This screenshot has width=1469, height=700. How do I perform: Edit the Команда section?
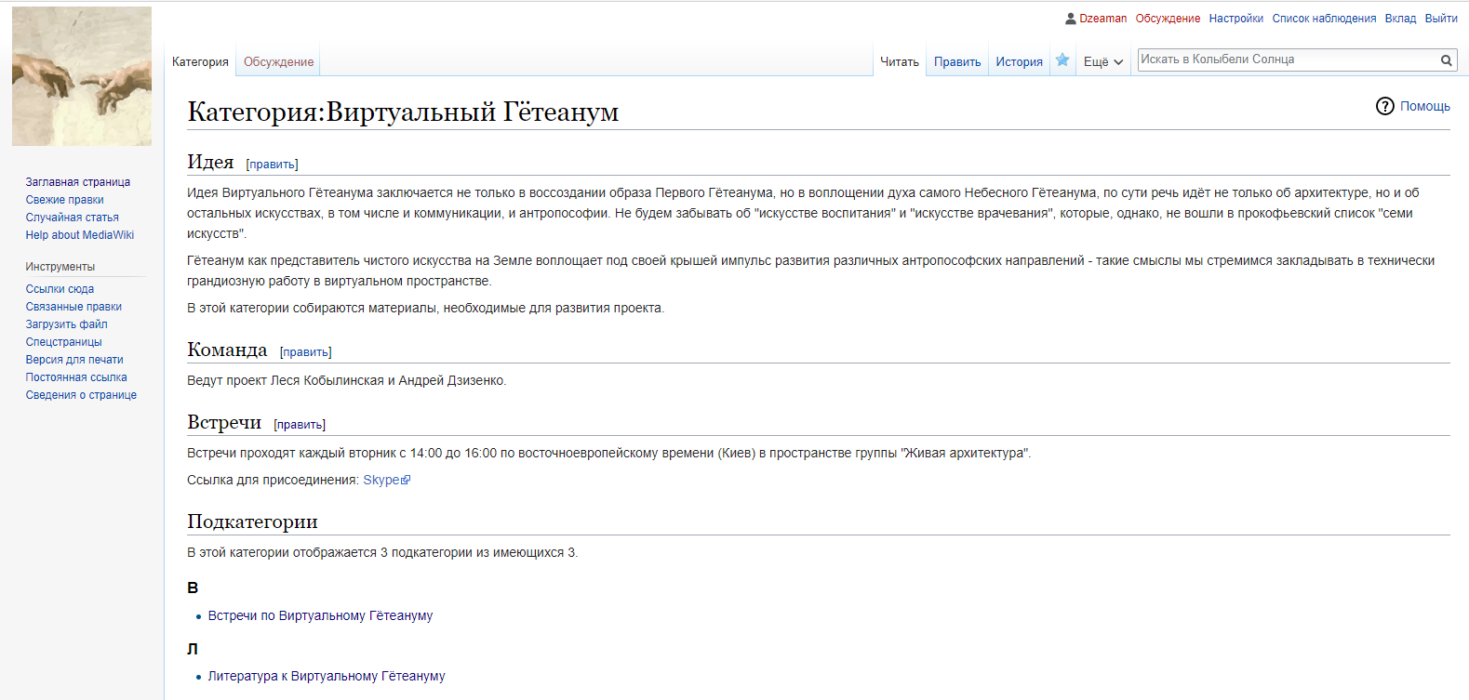tap(305, 352)
